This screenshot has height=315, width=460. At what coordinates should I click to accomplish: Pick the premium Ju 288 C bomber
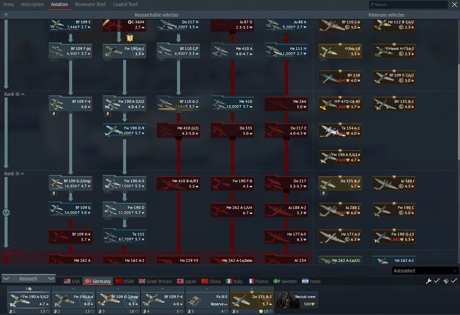(x=340, y=210)
